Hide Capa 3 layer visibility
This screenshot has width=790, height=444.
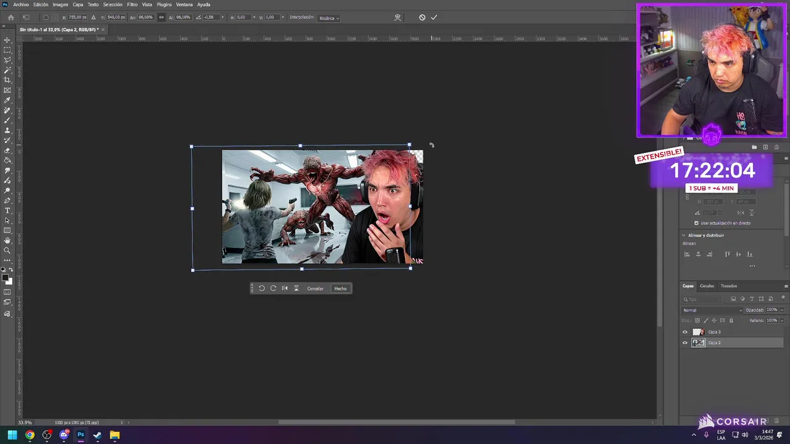coord(684,332)
